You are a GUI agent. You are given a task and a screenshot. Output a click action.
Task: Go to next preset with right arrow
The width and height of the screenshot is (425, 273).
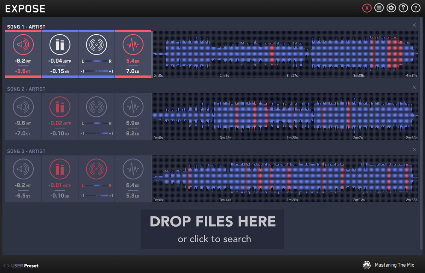8,266
